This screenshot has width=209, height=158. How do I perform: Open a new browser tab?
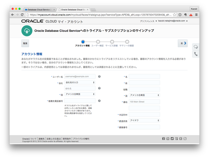93,10
